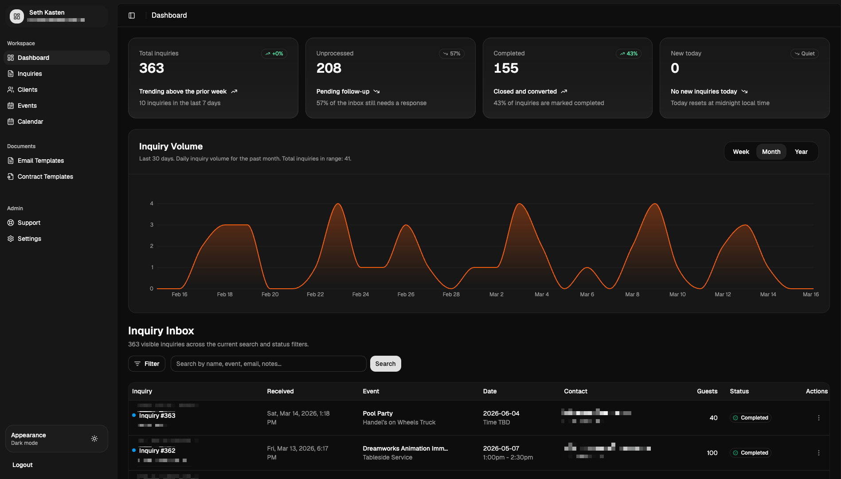
Task: Click the Calendar sidebar icon
Action: pyautogui.click(x=11, y=122)
